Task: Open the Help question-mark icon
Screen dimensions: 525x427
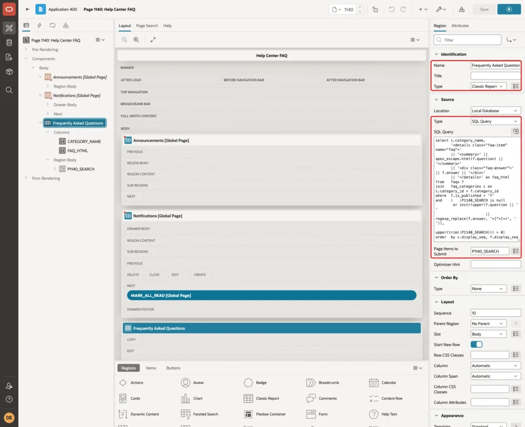Action: pos(9,399)
